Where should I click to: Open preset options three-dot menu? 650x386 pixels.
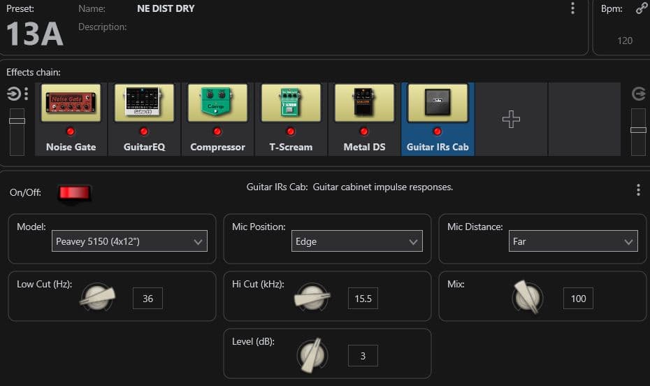572,8
